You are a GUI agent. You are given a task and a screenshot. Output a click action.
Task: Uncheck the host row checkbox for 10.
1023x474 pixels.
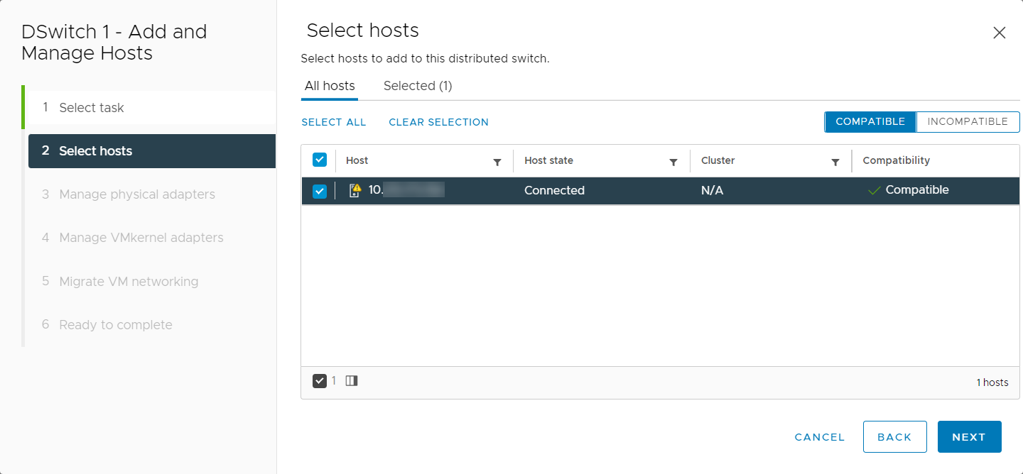pyautogui.click(x=320, y=191)
